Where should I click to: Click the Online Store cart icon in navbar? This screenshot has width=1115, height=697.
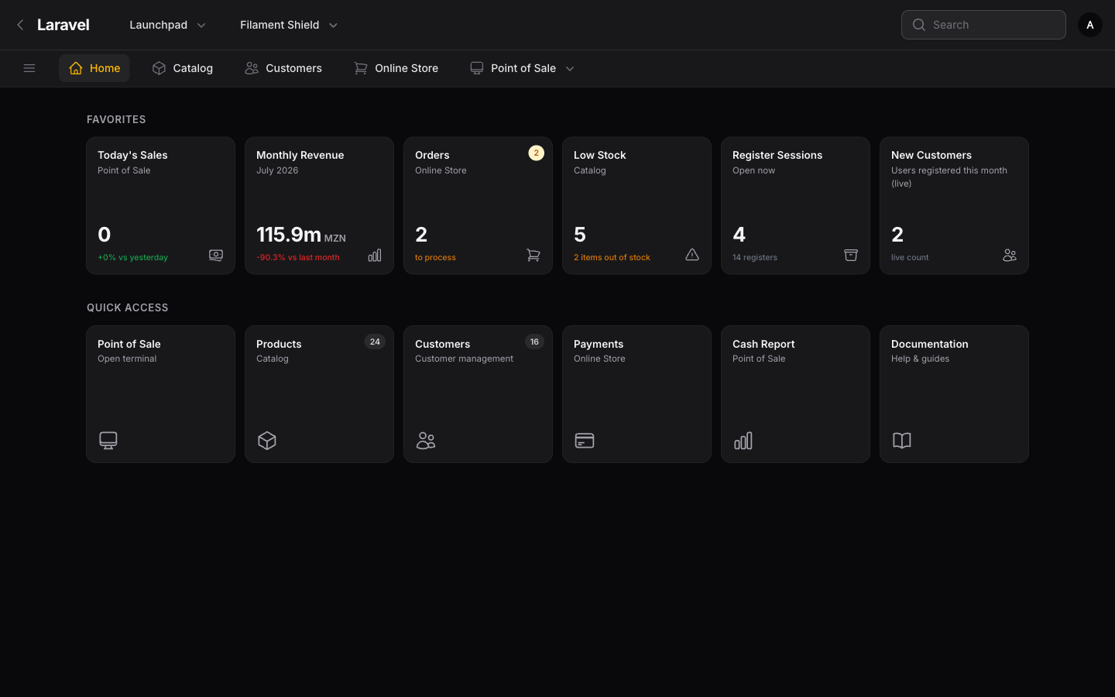tap(361, 68)
